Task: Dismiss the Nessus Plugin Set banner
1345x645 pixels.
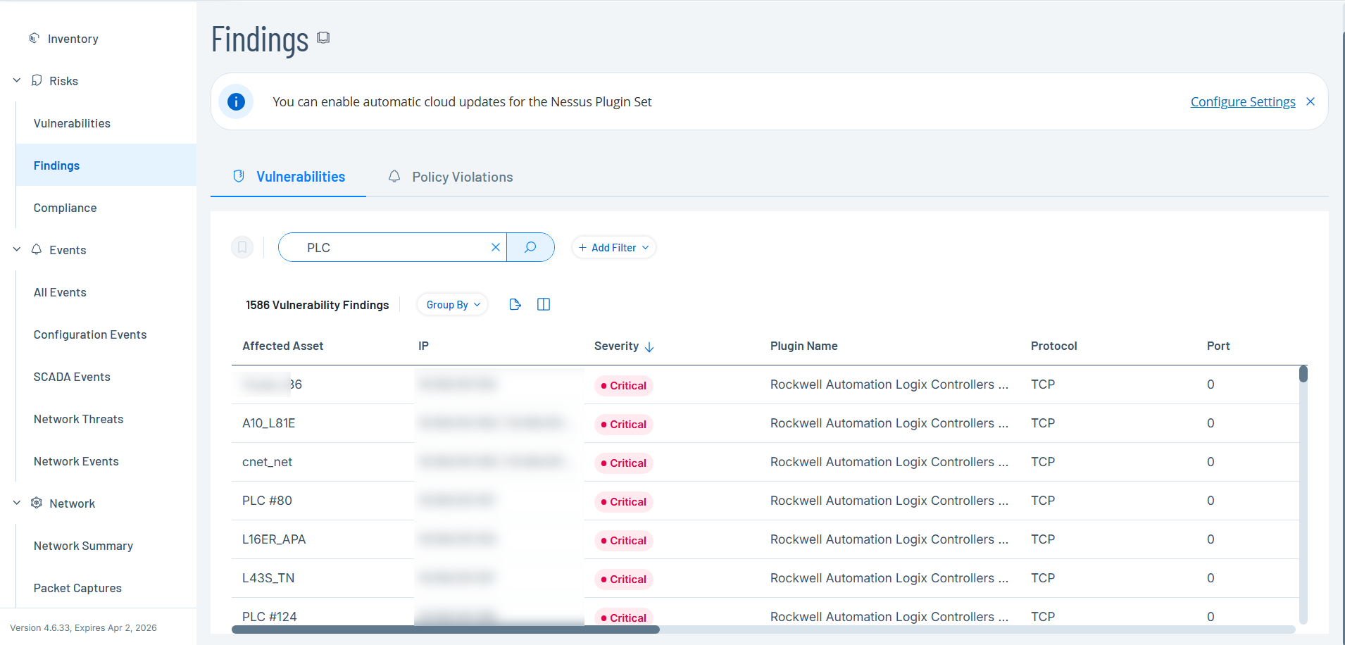Action: [x=1310, y=101]
